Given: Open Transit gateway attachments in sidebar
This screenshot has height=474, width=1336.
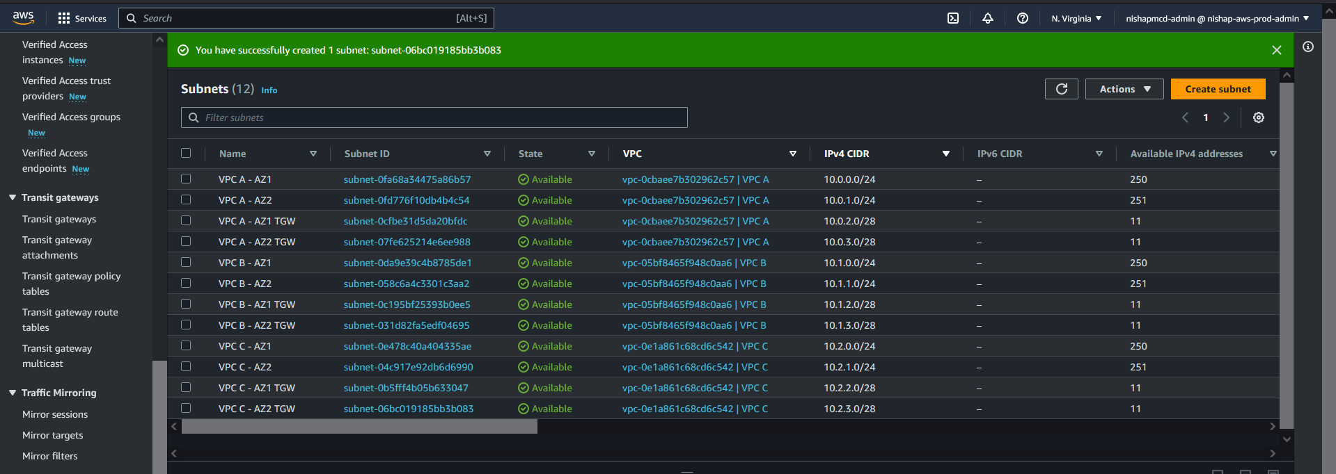Looking at the screenshot, I should click(x=57, y=247).
